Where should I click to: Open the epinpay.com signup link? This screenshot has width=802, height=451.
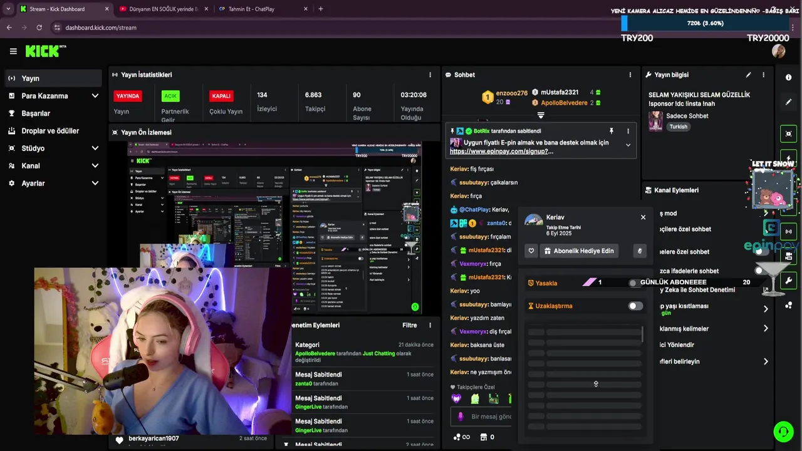click(501, 152)
